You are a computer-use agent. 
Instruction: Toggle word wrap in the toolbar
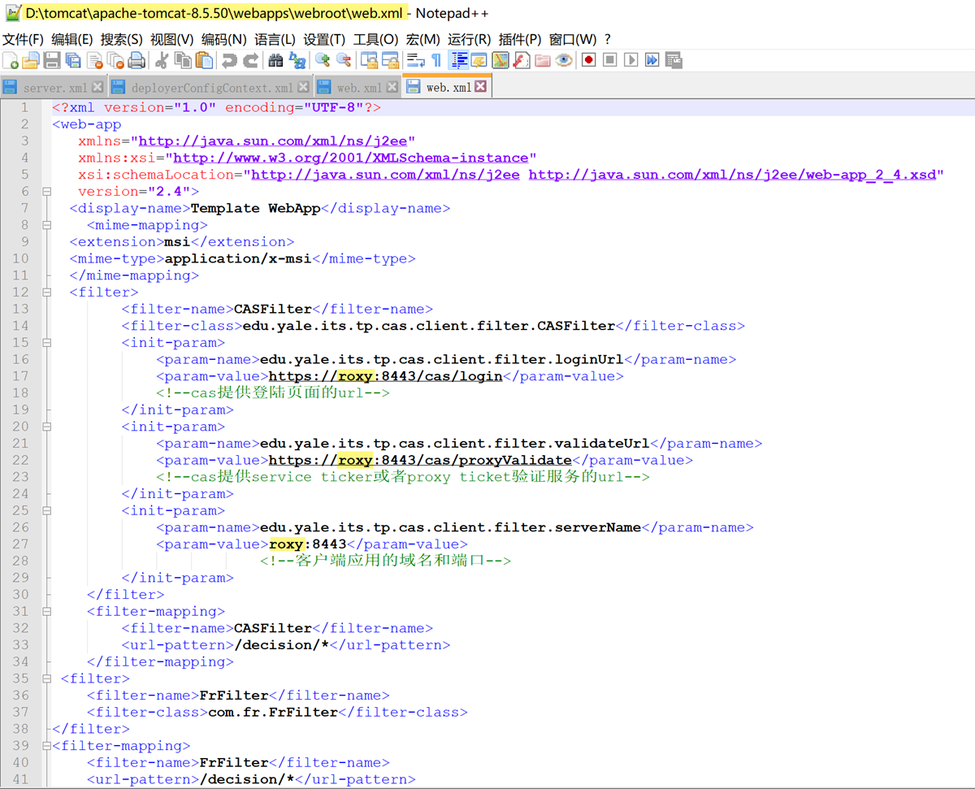[x=416, y=60]
